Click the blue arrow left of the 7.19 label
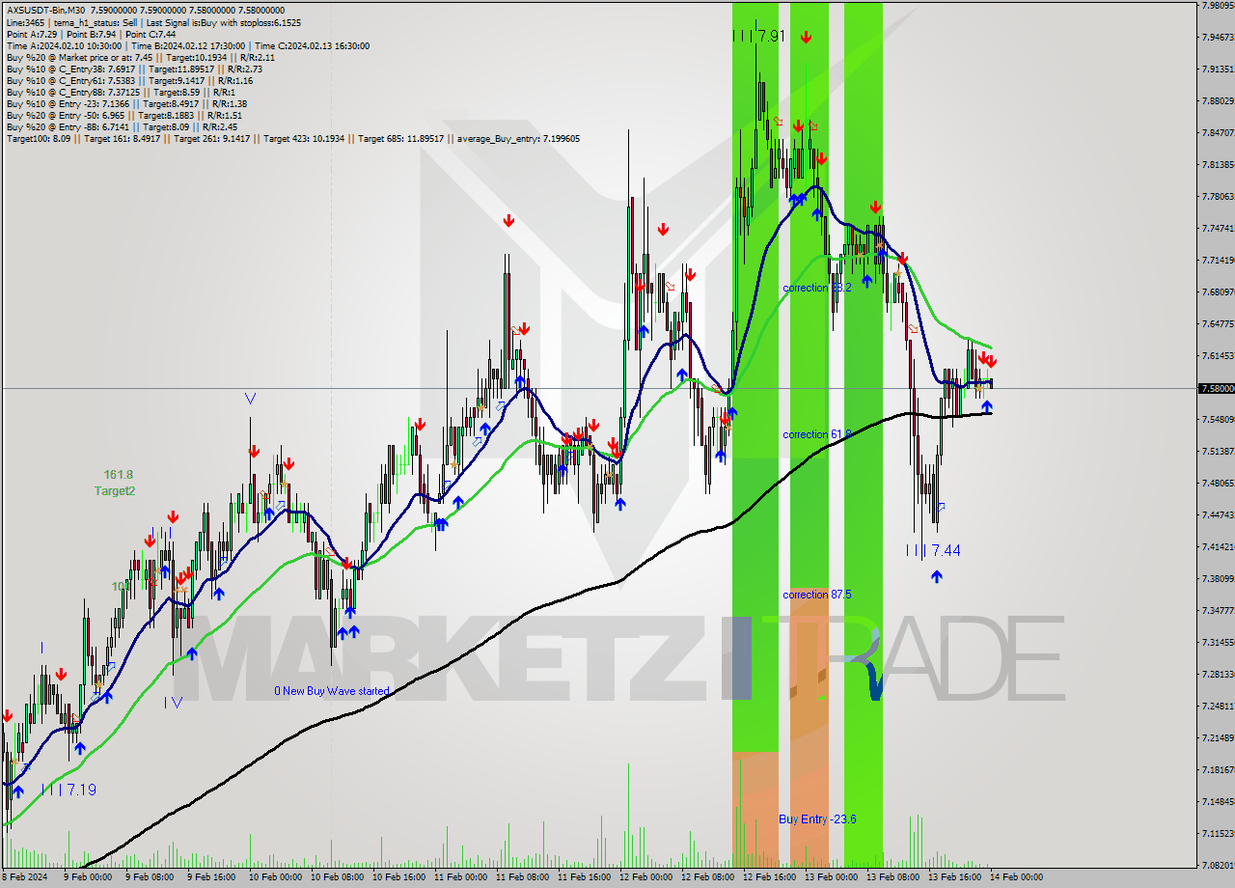Viewport: 1235px width, 888px height. [x=17, y=792]
